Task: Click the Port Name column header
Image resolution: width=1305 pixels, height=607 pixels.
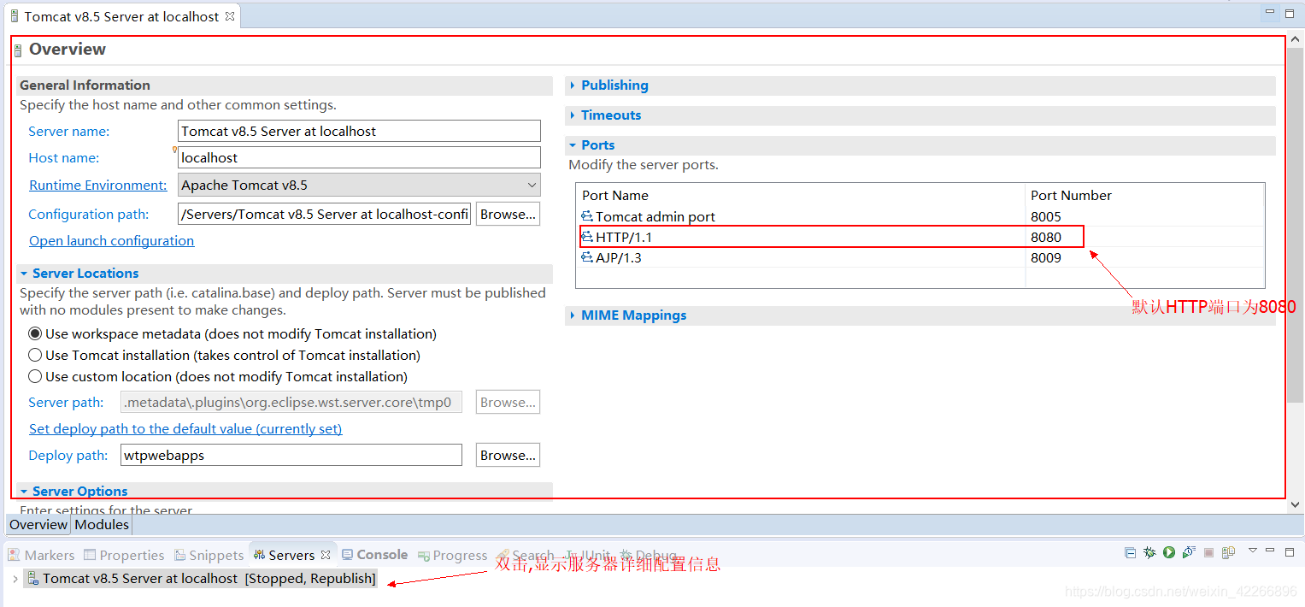Action: coord(801,195)
